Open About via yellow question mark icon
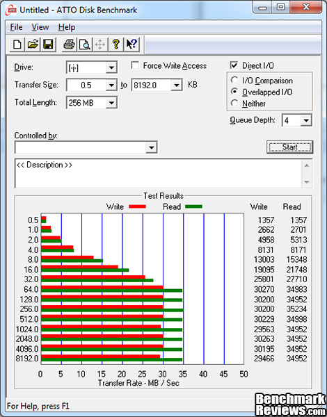Screen dimensions: 327x417 pyautogui.click(x=115, y=44)
